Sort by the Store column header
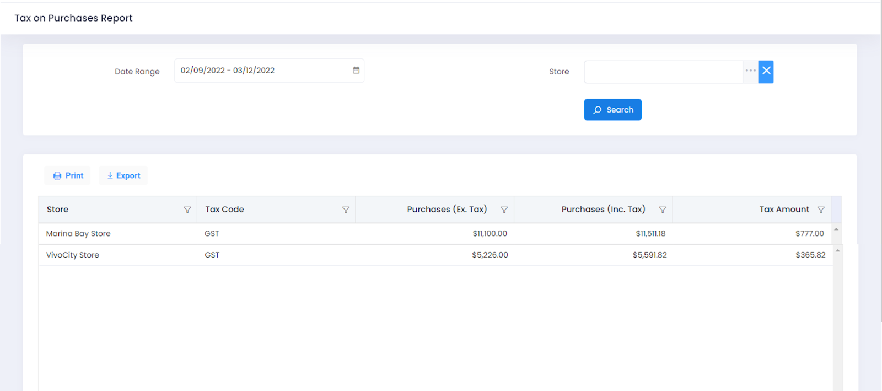882x391 pixels. pyautogui.click(x=58, y=210)
